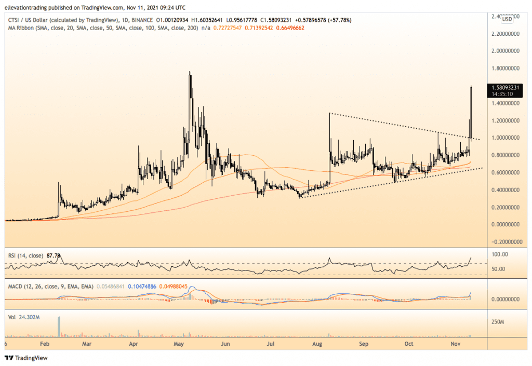532x366 pixels.
Task: Click the Sep label on time axis
Action: click(363, 344)
